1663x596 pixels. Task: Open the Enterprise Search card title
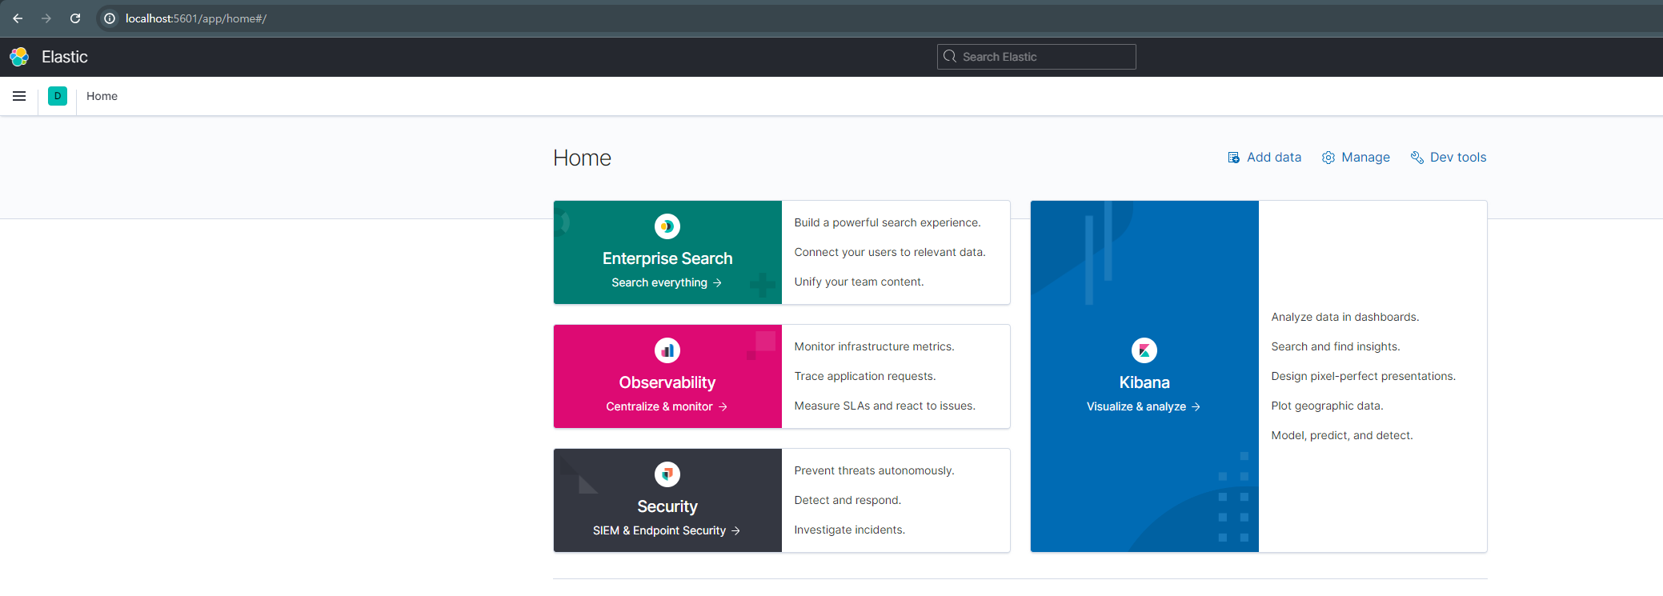click(667, 258)
